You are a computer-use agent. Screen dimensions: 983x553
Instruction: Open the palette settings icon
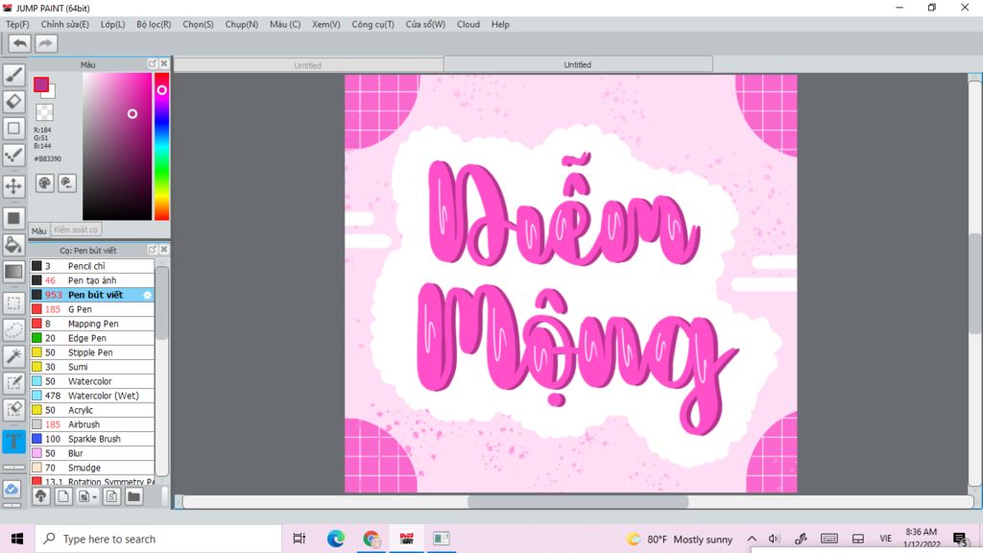click(x=67, y=183)
